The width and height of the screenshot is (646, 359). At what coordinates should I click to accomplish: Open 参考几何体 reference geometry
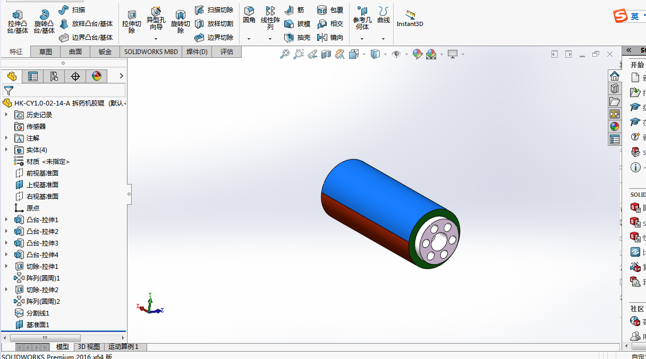point(362,19)
